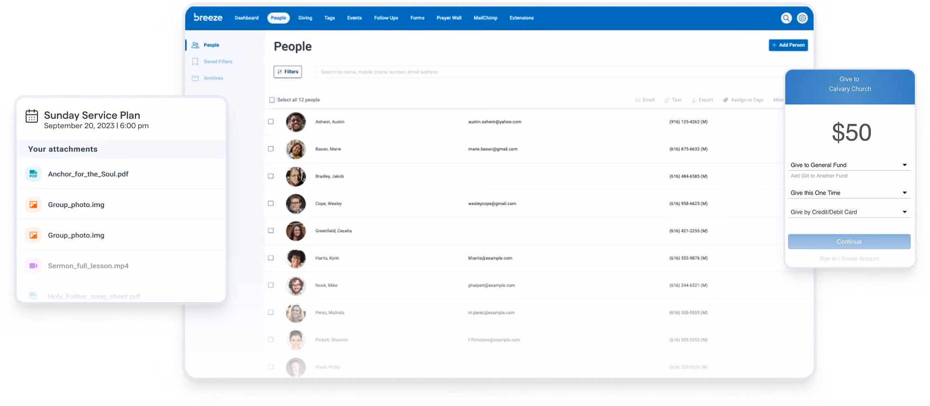Open the Follow Ups menu item
The image size is (930, 406).
[x=386, y=18]
